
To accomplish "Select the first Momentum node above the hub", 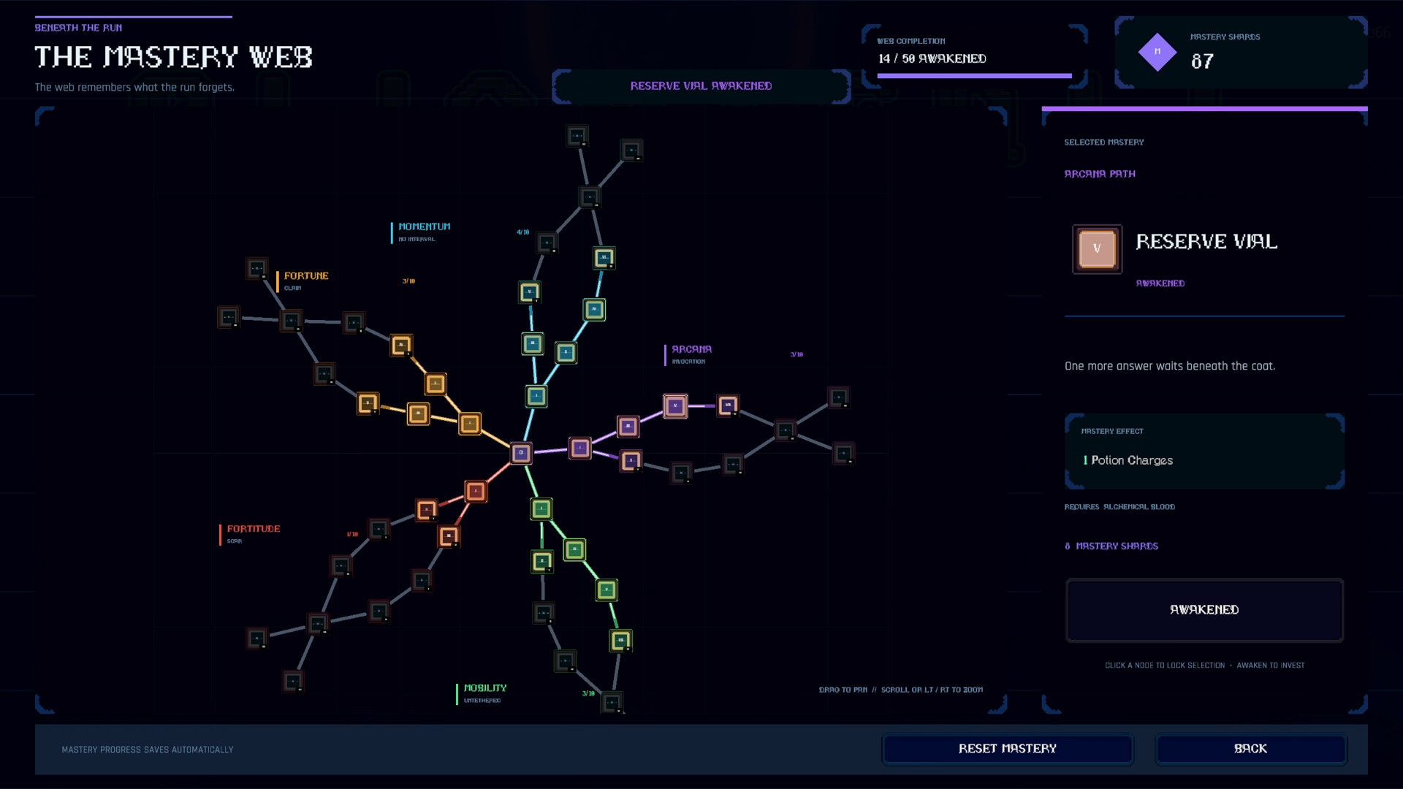I will (536, 396).
